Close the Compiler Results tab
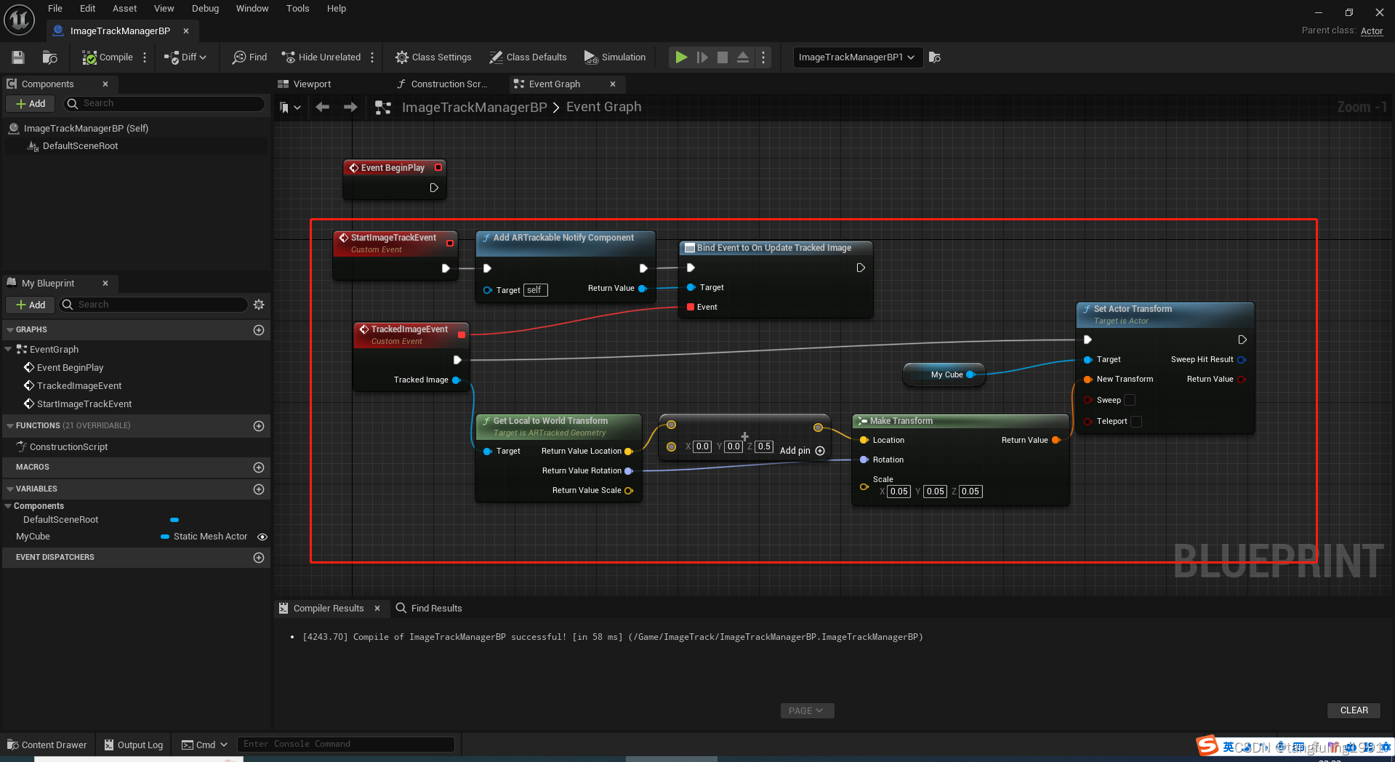 (377, 609)
